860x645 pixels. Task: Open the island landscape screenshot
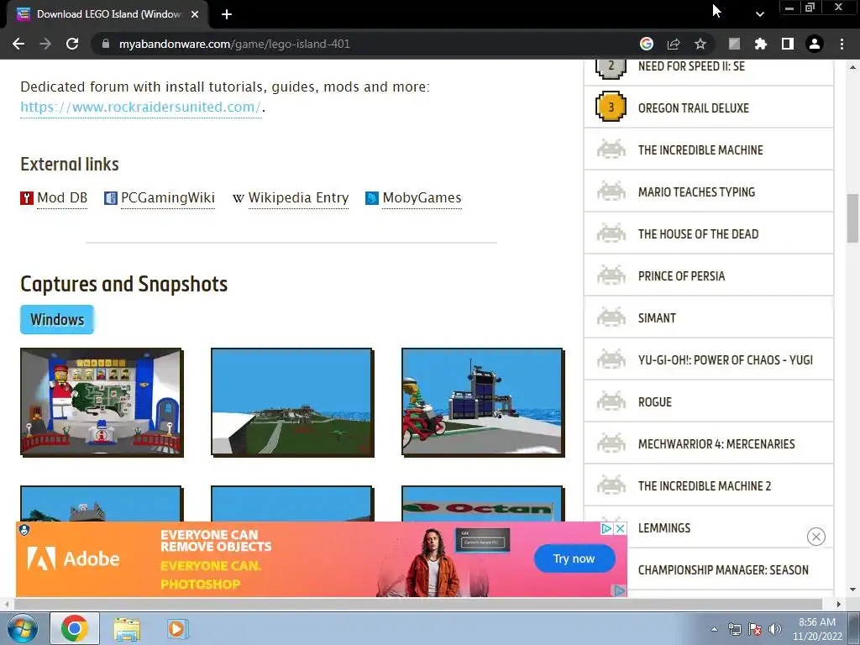pos(292,402)
